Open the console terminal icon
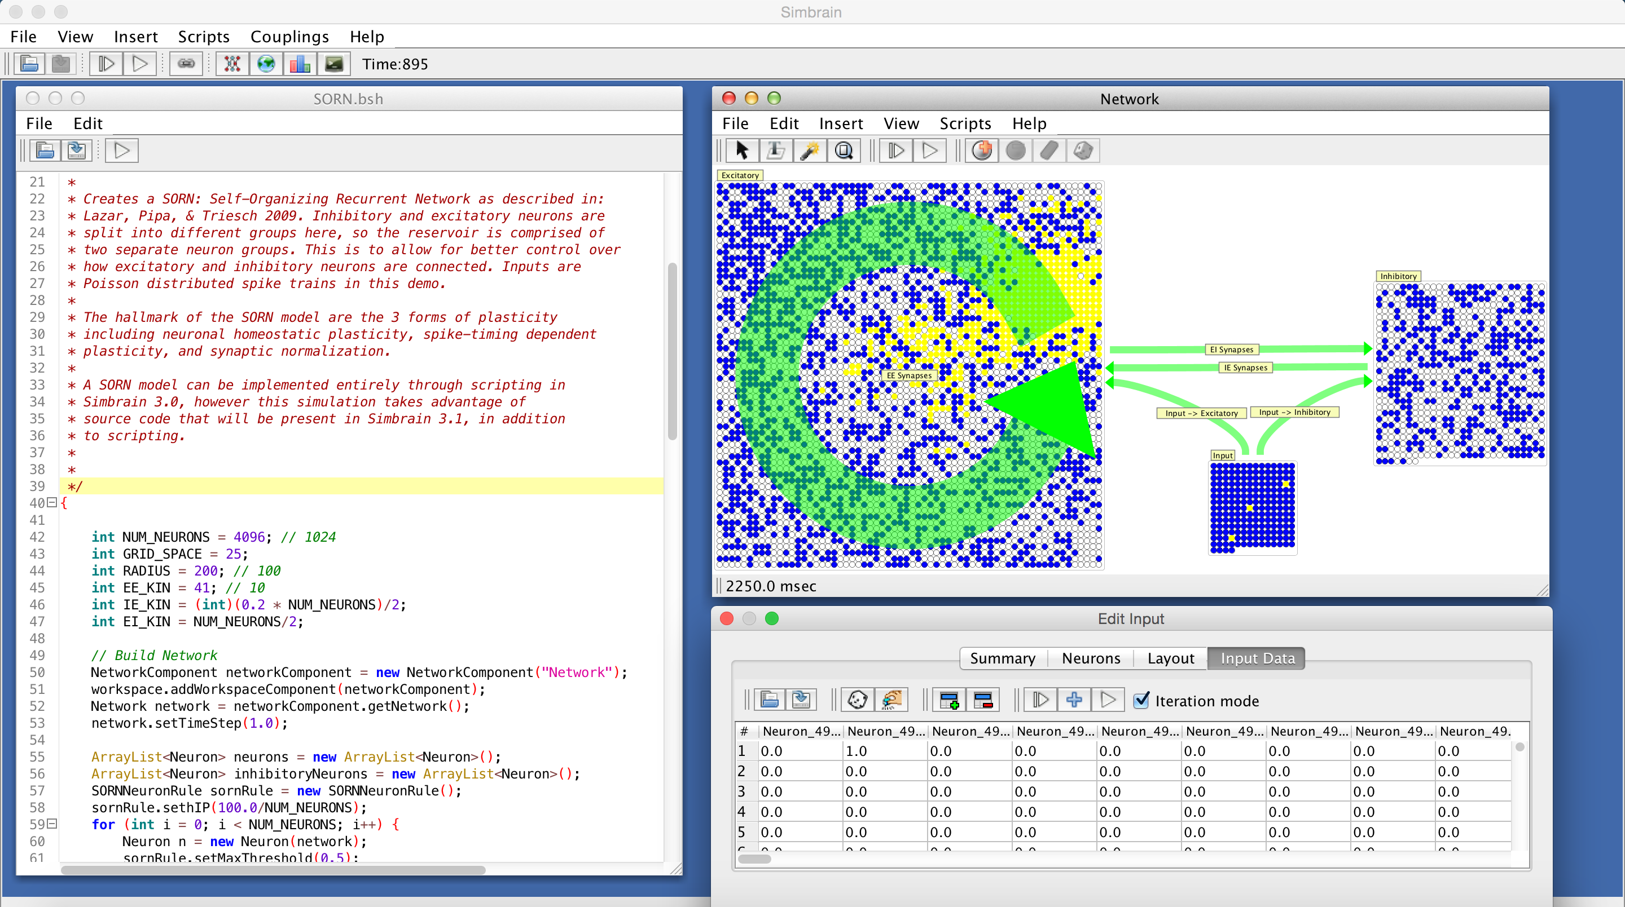This screenshot has height=907, width=1625. point(333,64)
